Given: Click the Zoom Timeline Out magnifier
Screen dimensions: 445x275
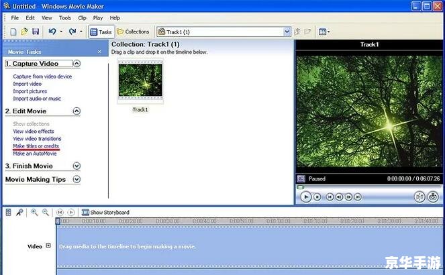Looking at the screenshot, I should 46,212.
